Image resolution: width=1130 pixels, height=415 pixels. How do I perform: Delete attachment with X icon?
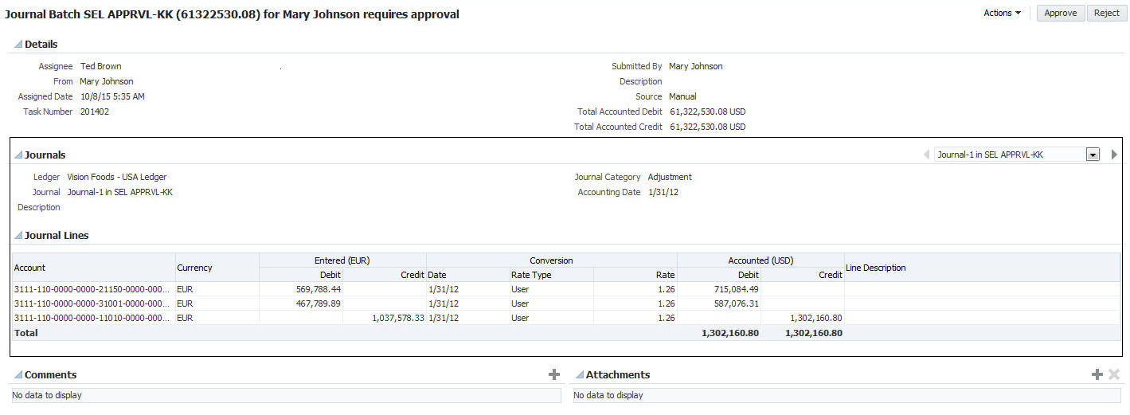tap(1114, 374)
